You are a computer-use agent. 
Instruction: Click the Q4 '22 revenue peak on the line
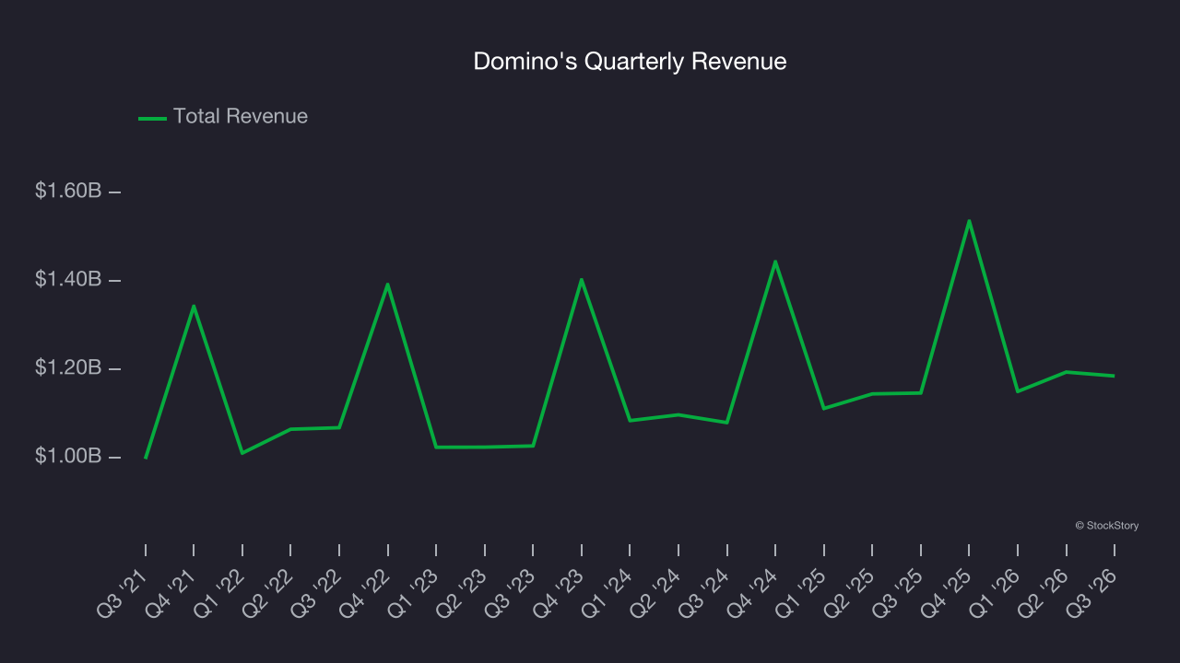(x=388, y=284)
